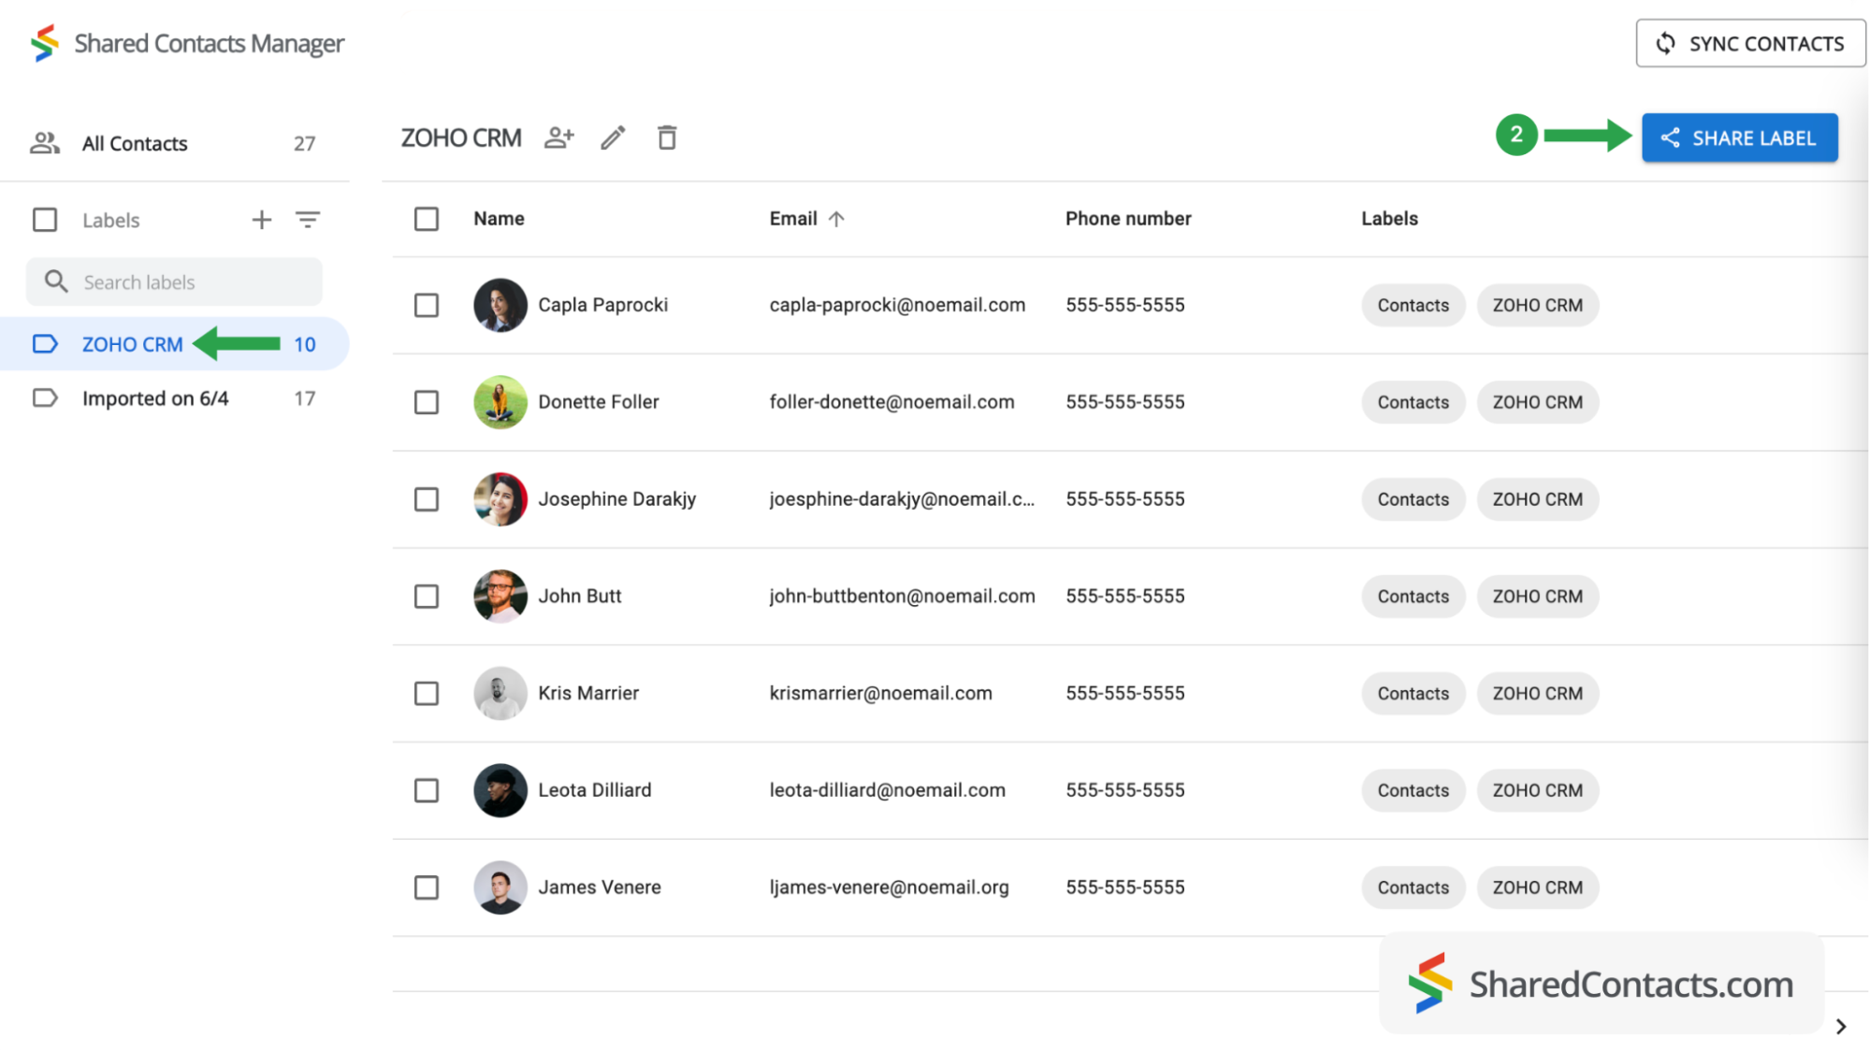Sort by the Email column header

click(x=793, y=219)
